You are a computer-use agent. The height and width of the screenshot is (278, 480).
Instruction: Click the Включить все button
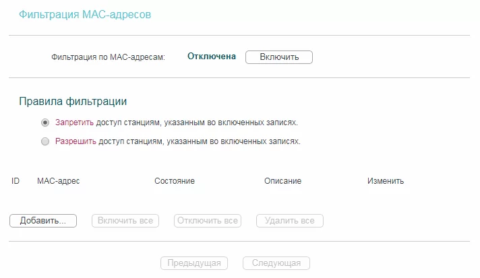click(125, 221)
